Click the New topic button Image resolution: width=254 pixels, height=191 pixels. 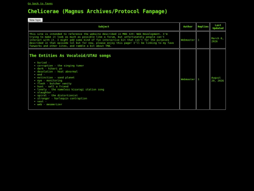pos(35,20)
